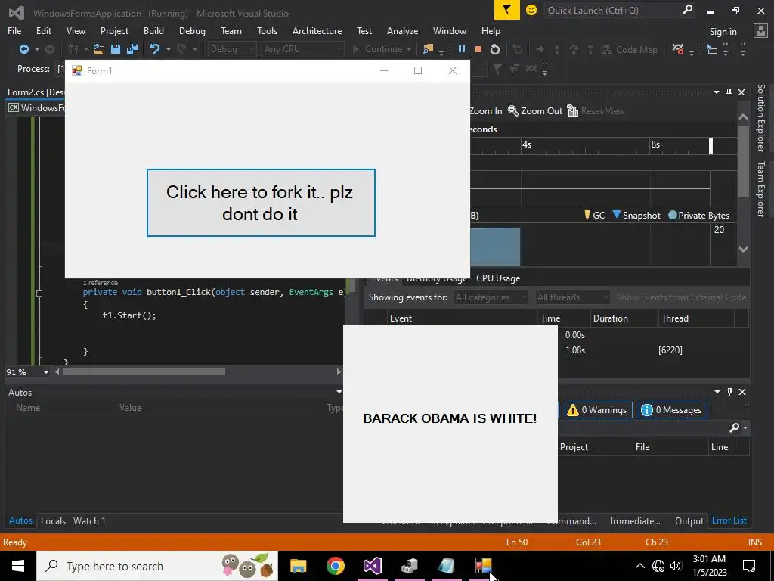Toggle the 0 Warnings filter
The image size is (774, 581).
click(599, 410)
